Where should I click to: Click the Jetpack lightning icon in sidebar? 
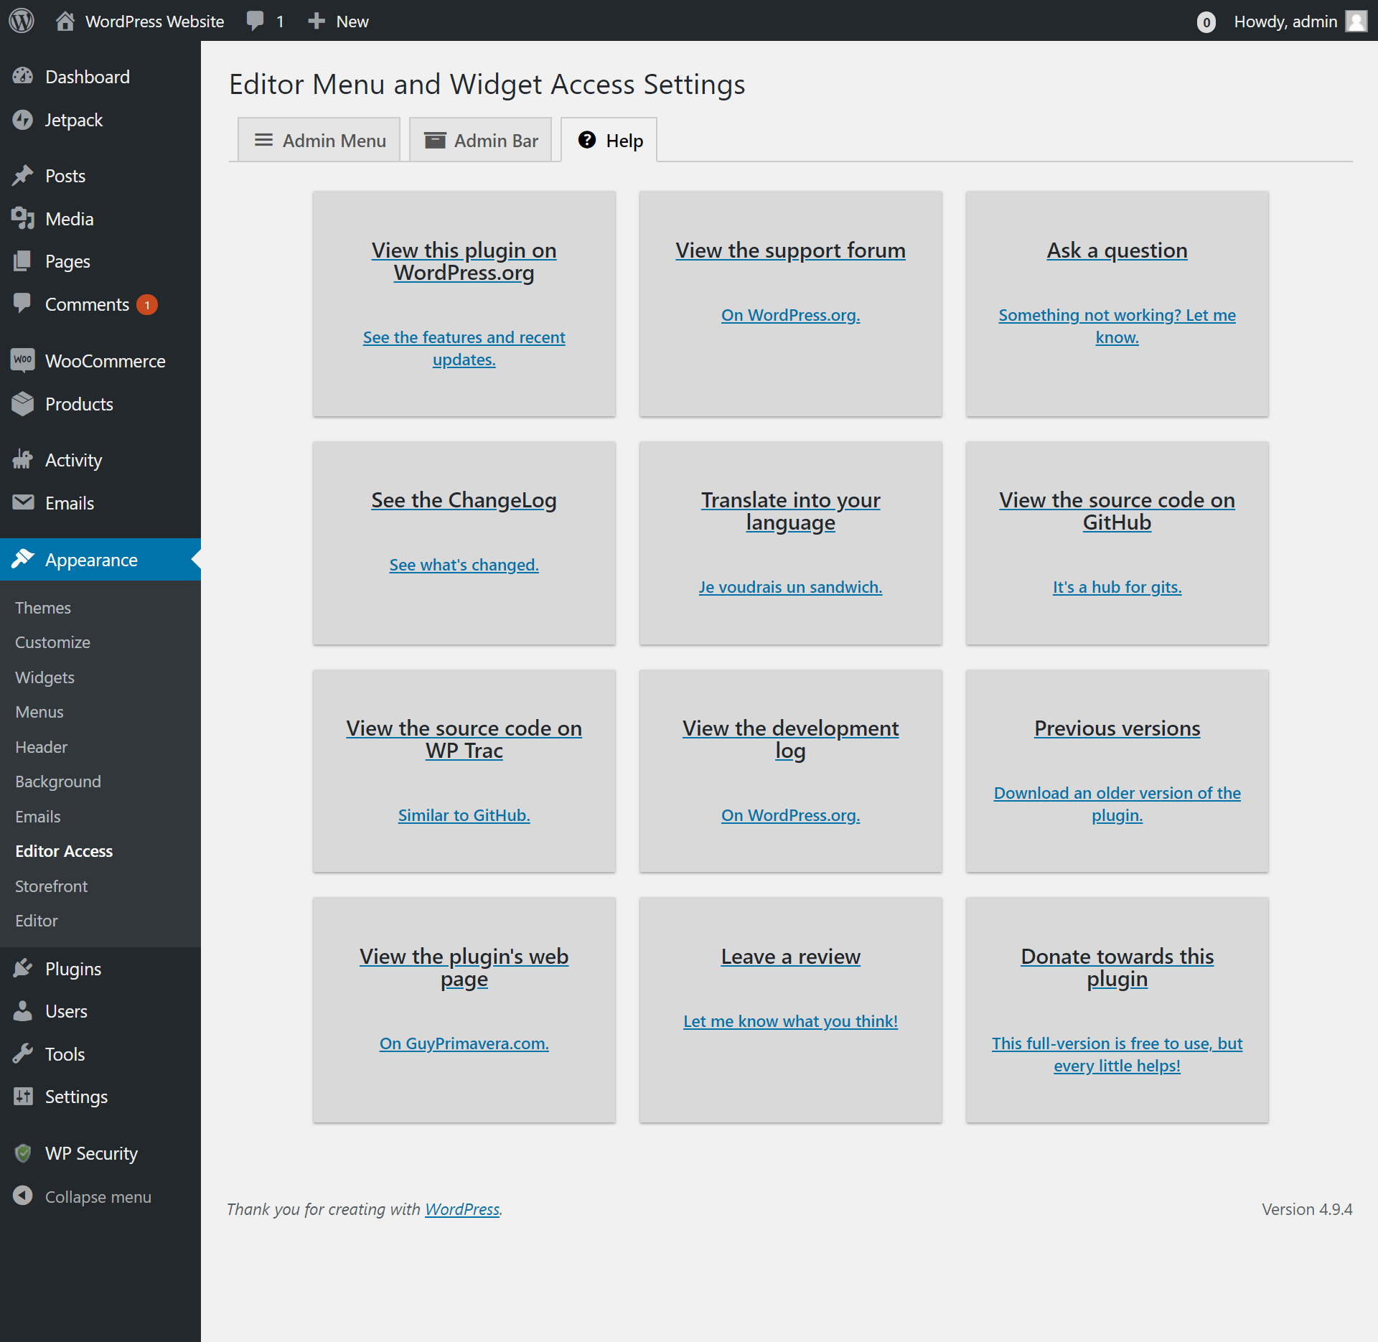23,120
